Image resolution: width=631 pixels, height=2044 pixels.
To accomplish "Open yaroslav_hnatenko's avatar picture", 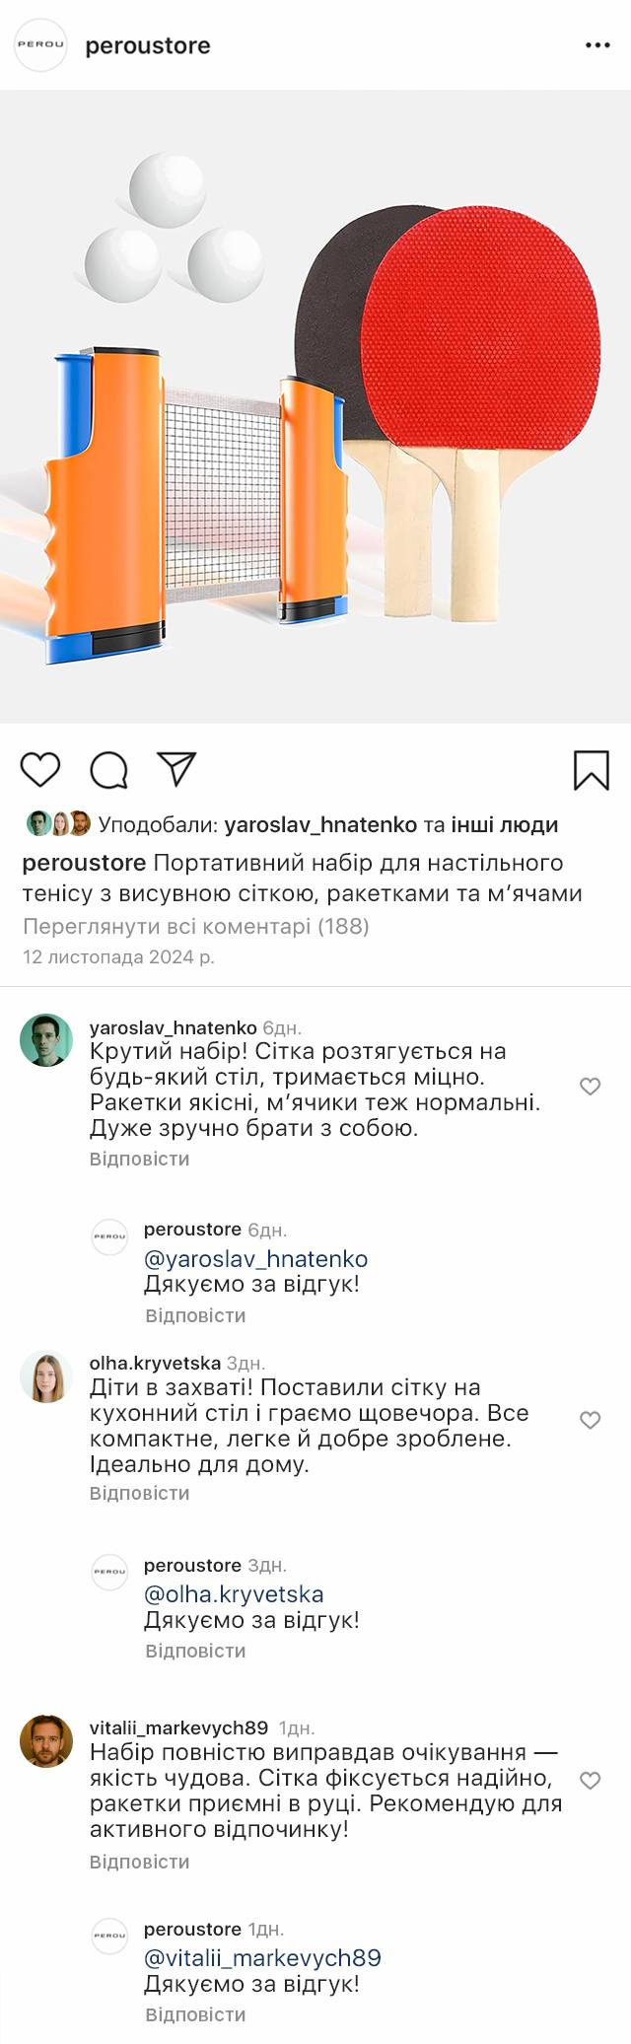I will [46, 1040].
